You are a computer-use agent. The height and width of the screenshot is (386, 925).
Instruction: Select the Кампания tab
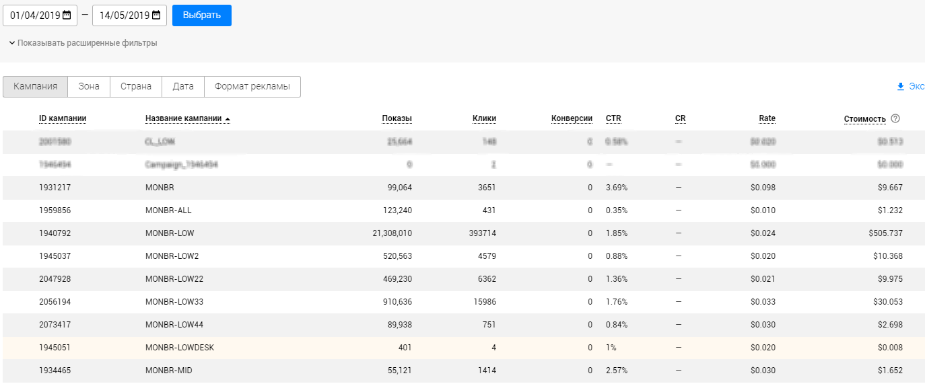[x=35, y=87]
